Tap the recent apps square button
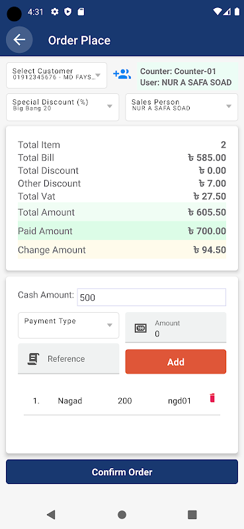Viewport: 244px width, 529px height. click(x=192, y=514)
